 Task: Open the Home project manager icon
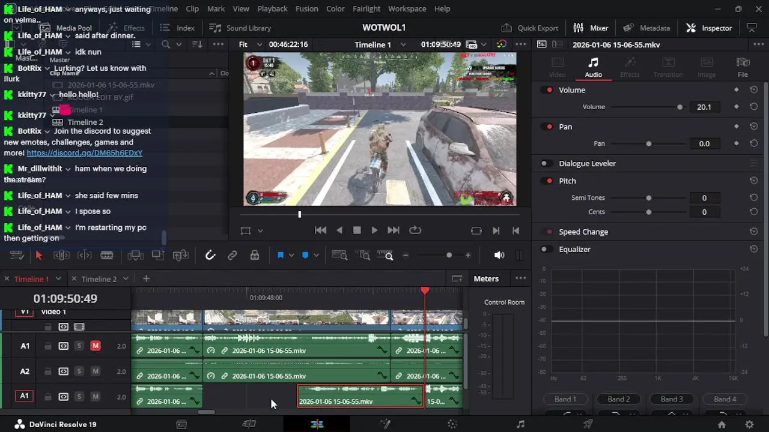click(x=722, y=424)
